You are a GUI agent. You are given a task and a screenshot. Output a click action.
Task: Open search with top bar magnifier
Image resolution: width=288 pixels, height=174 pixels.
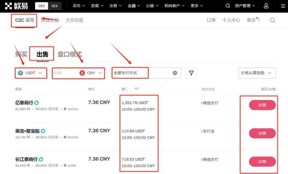coord(228,6)
